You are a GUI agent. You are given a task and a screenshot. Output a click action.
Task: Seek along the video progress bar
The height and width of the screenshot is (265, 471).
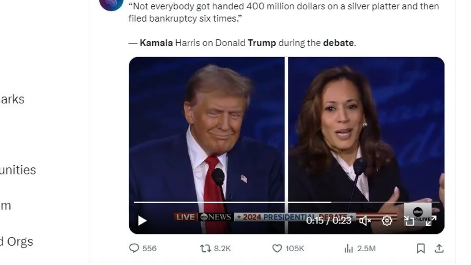point(287,202)
